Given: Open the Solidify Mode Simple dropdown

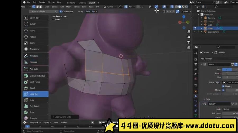Looking at the screenshot, I should pos(230,109).
